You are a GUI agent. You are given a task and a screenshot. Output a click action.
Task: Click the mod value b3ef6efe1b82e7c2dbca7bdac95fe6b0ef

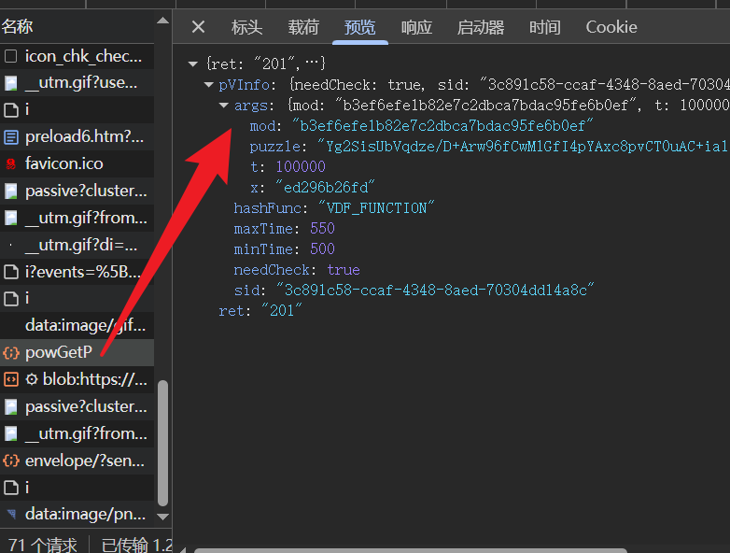442,126
